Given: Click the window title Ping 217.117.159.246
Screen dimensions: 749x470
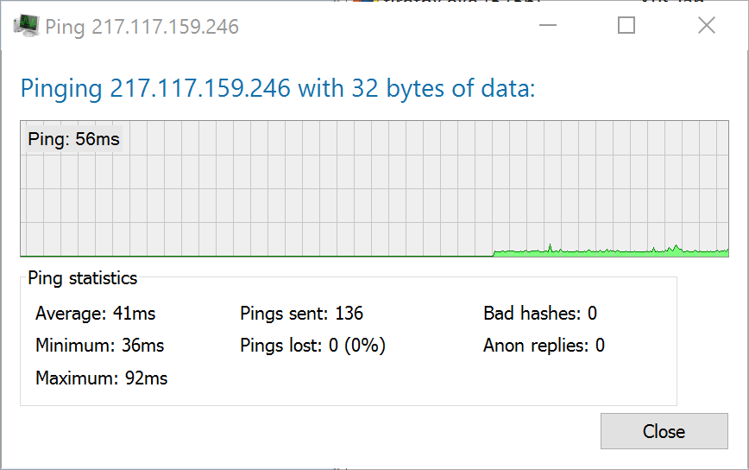Looking at the screenshot, I should click(142, 27).
